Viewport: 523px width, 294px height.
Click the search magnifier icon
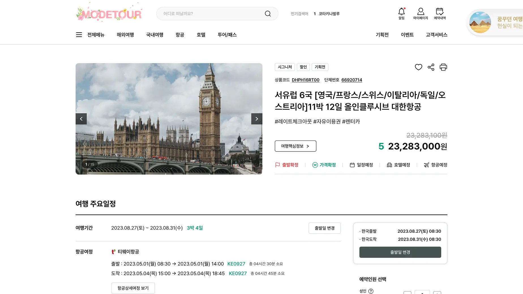268,14
